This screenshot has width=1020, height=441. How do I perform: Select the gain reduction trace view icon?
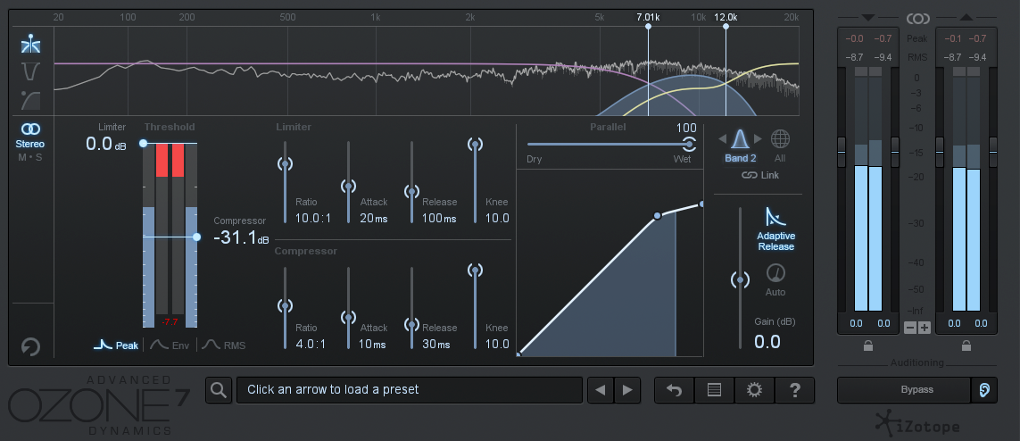click(30, 100)
